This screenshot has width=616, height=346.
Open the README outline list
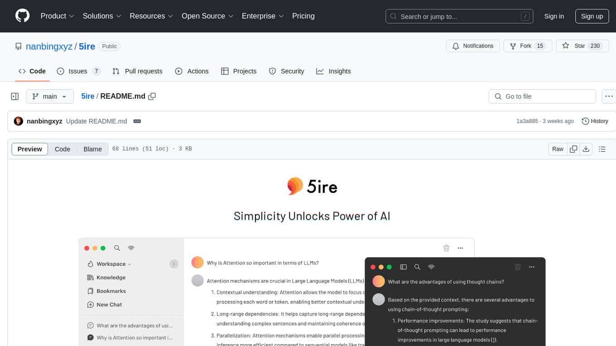pos(602,149)
